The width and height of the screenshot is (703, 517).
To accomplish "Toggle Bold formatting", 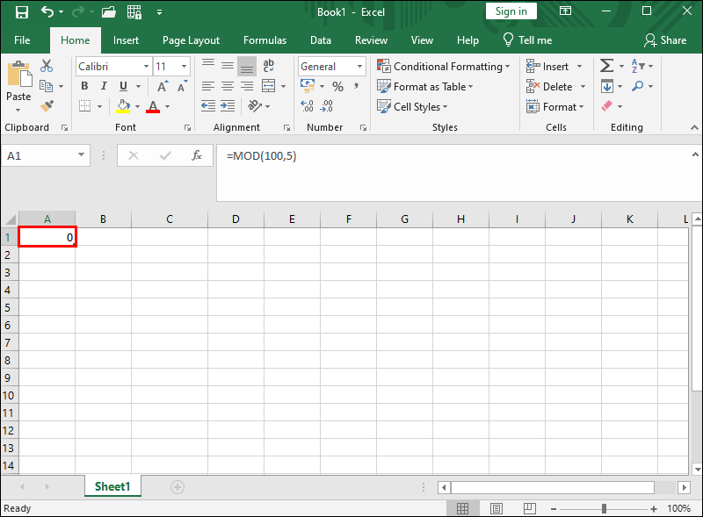I will [84, 86].
